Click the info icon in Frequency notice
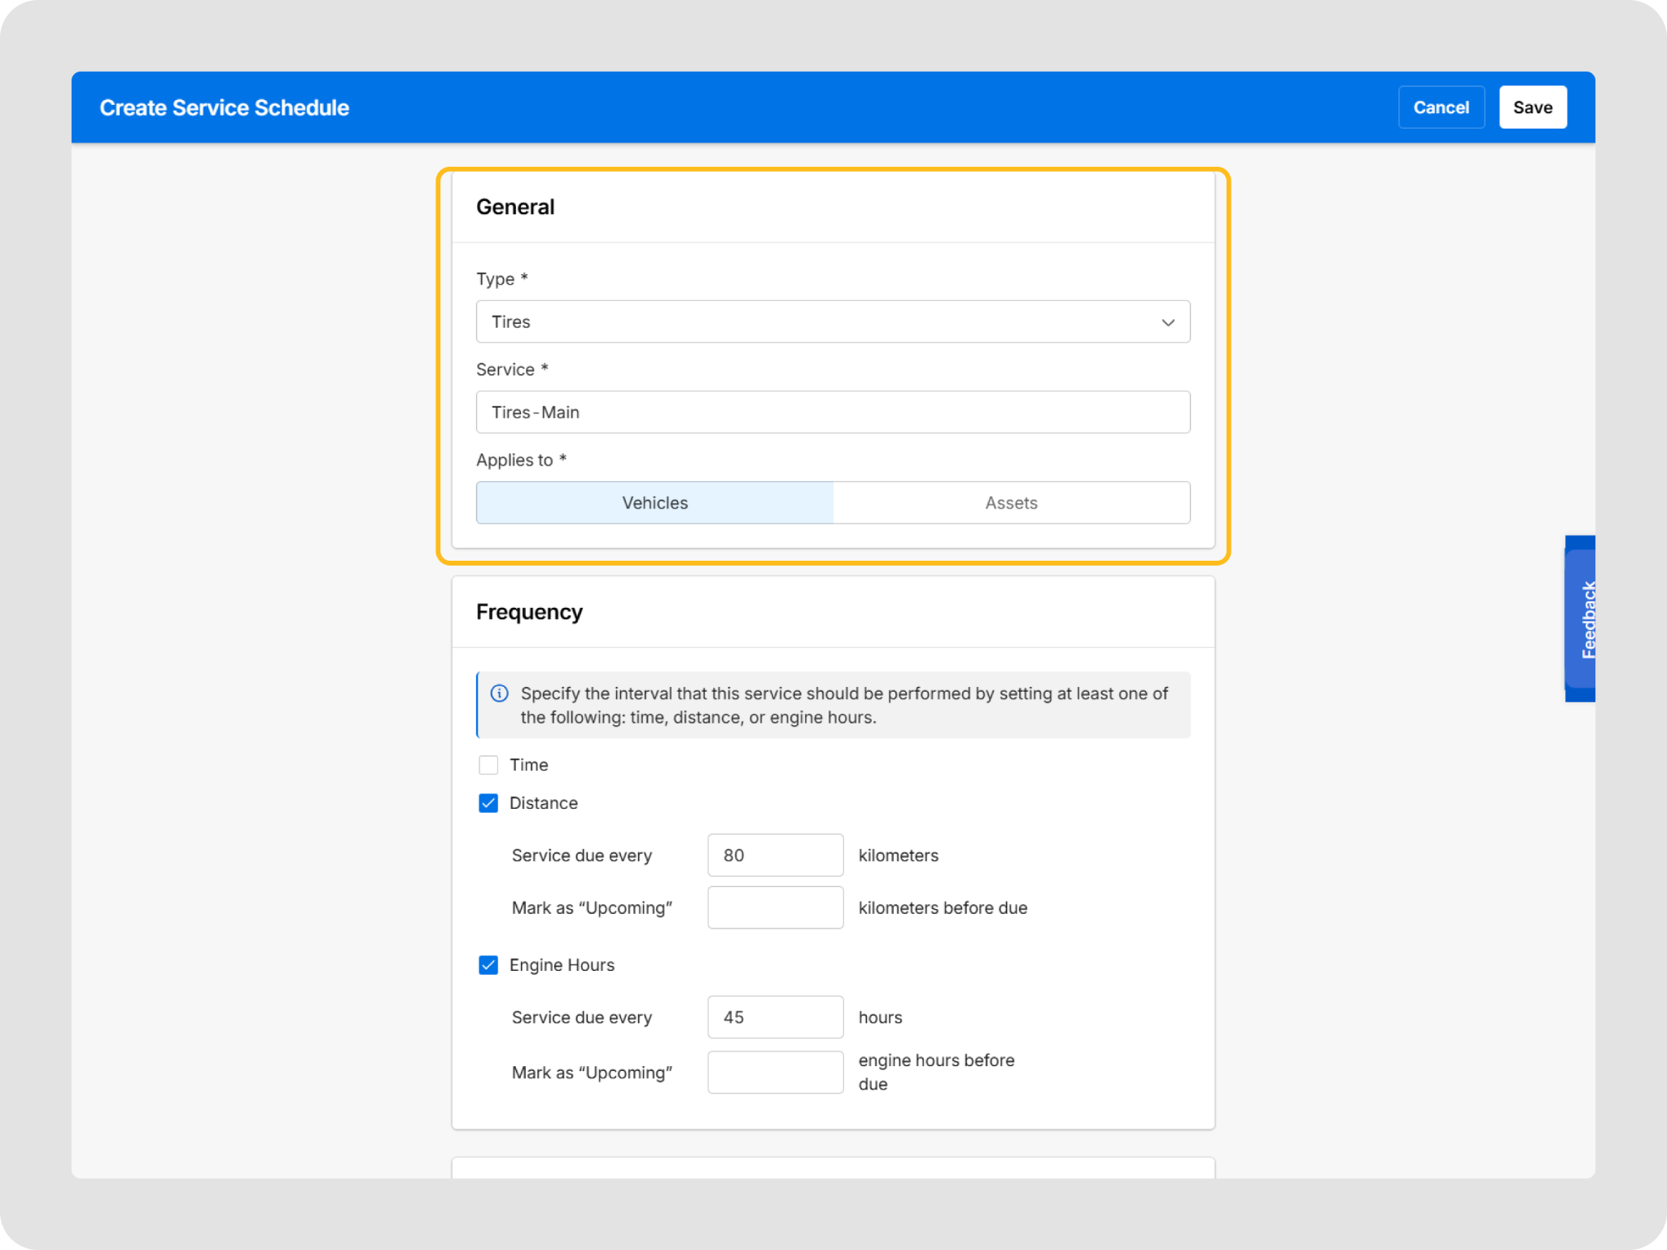This screenshot has width=1667, height=1250. 499,693
